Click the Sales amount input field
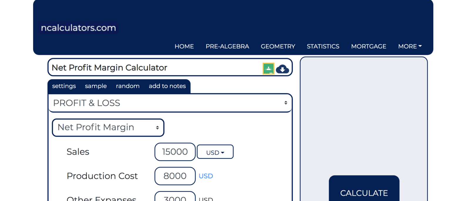Viewport: 451px width, 201px height. click(175, 152)
